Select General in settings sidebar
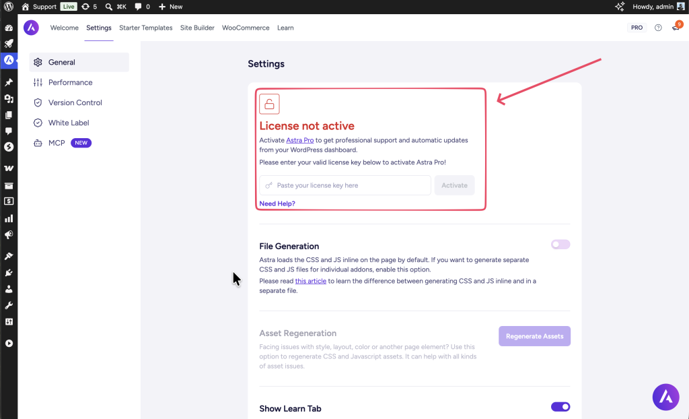This screenshot has height=419, width=689. click(x=79, y=62)
